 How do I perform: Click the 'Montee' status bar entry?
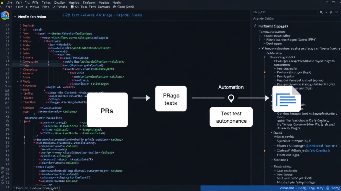[287, 188]
